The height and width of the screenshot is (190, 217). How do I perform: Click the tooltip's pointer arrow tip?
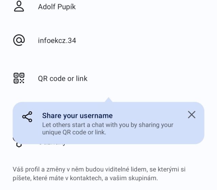[108, 99]
